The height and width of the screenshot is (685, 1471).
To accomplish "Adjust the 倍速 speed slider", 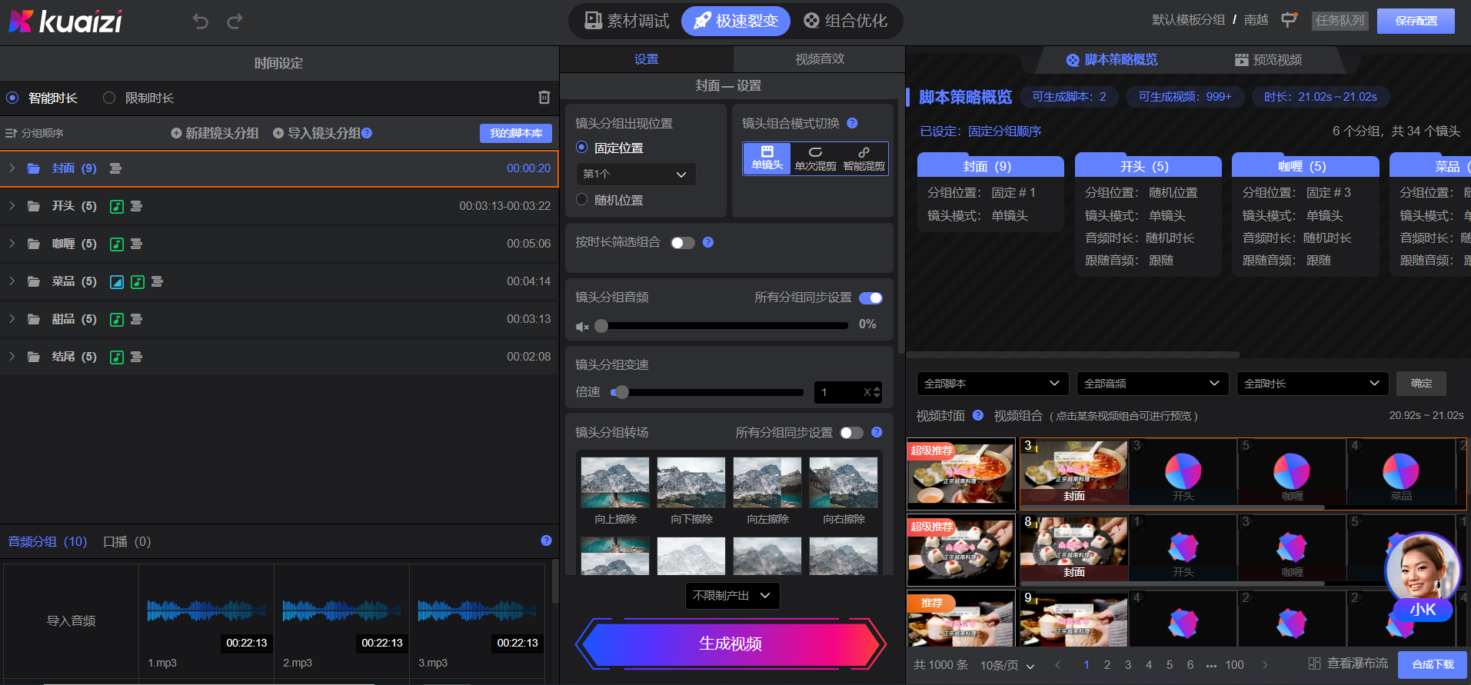I will click(x=707, y=392).
